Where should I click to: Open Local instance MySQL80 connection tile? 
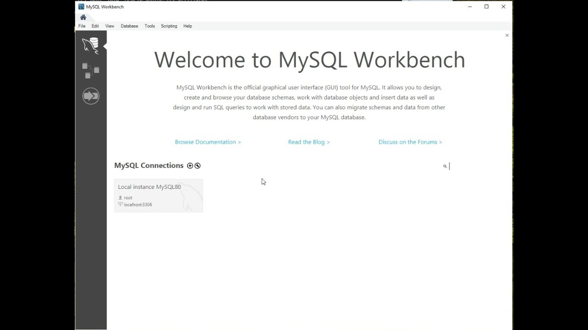tap(158, 196)
